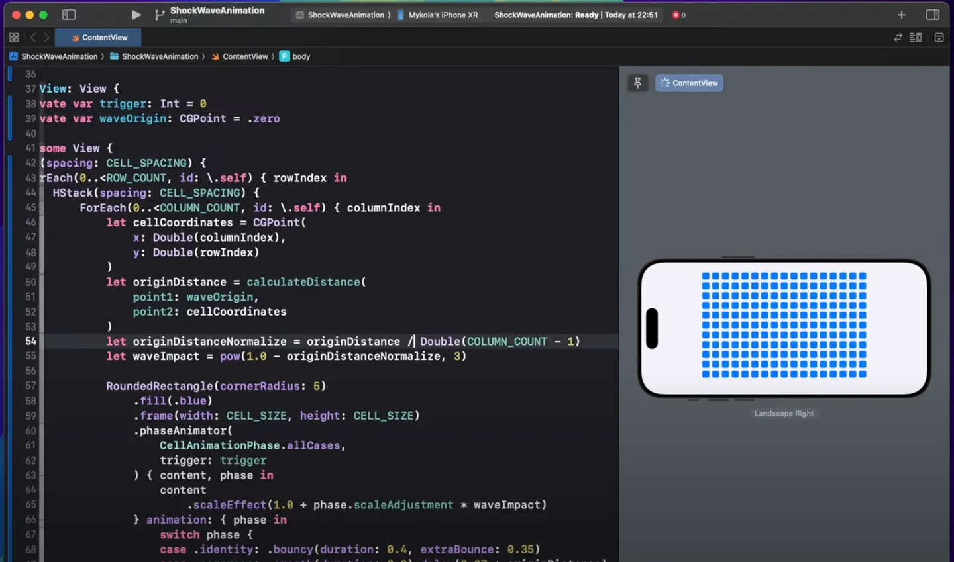Screen dimensions: 954x562
Task: Go back with the left chevron arrow
Action: click(x=33, y=38)
